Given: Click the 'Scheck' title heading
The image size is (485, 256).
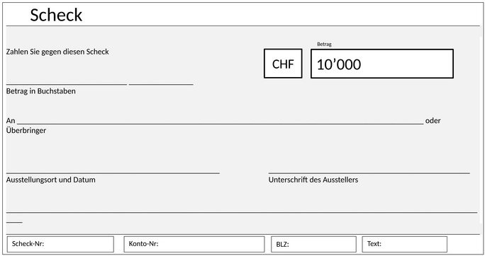Looking at the screenshot, I should [x=56, y=15].
